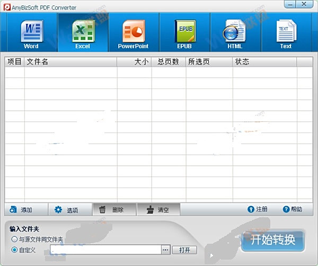Click the 所选页 column header
The height and width of the screenshot is (266, 318).
[209, 61]
